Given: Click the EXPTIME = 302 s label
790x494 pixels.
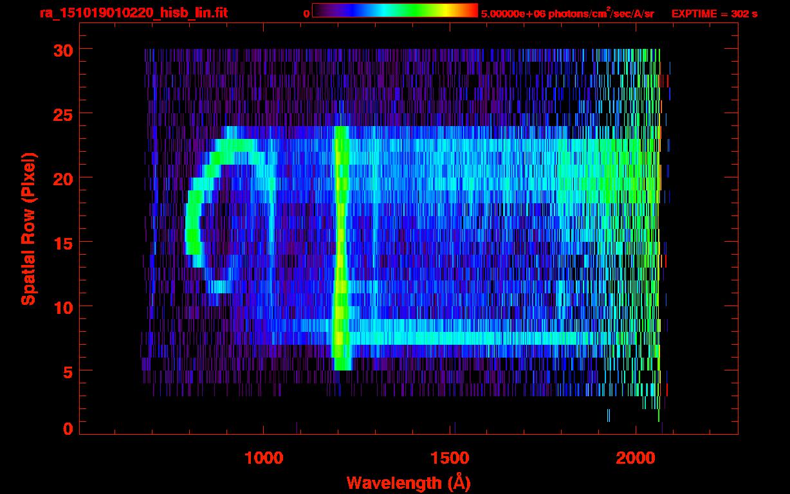Looking at the screenshot, I should point(714,14).
